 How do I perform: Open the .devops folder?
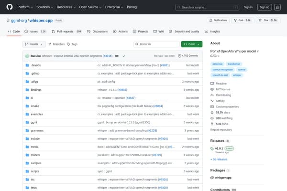[36, 65]
